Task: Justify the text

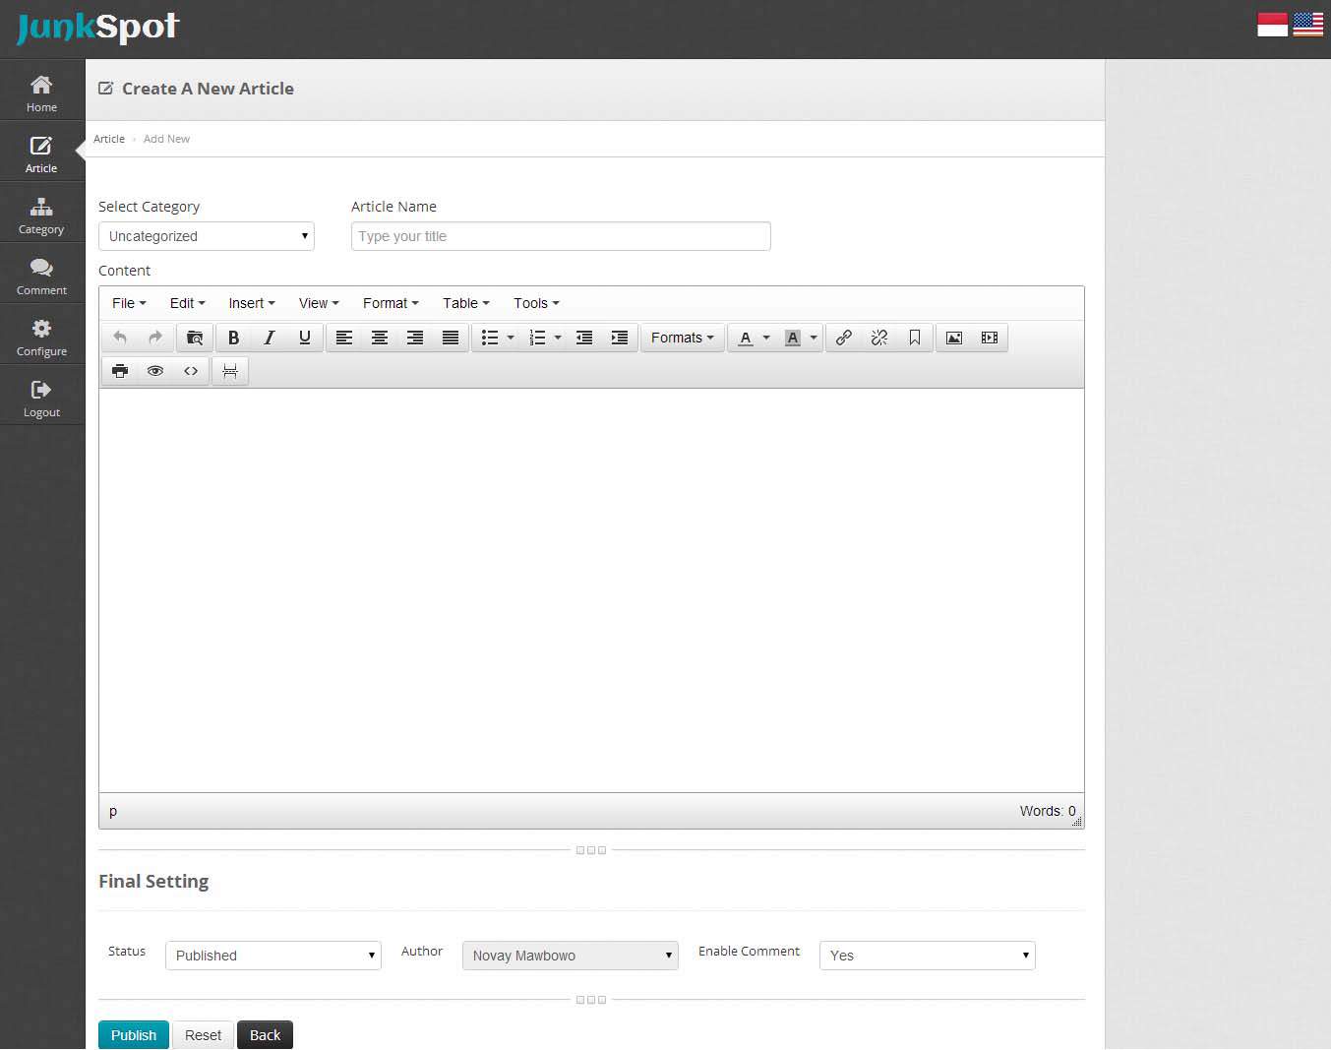Action: click(451, 338)
